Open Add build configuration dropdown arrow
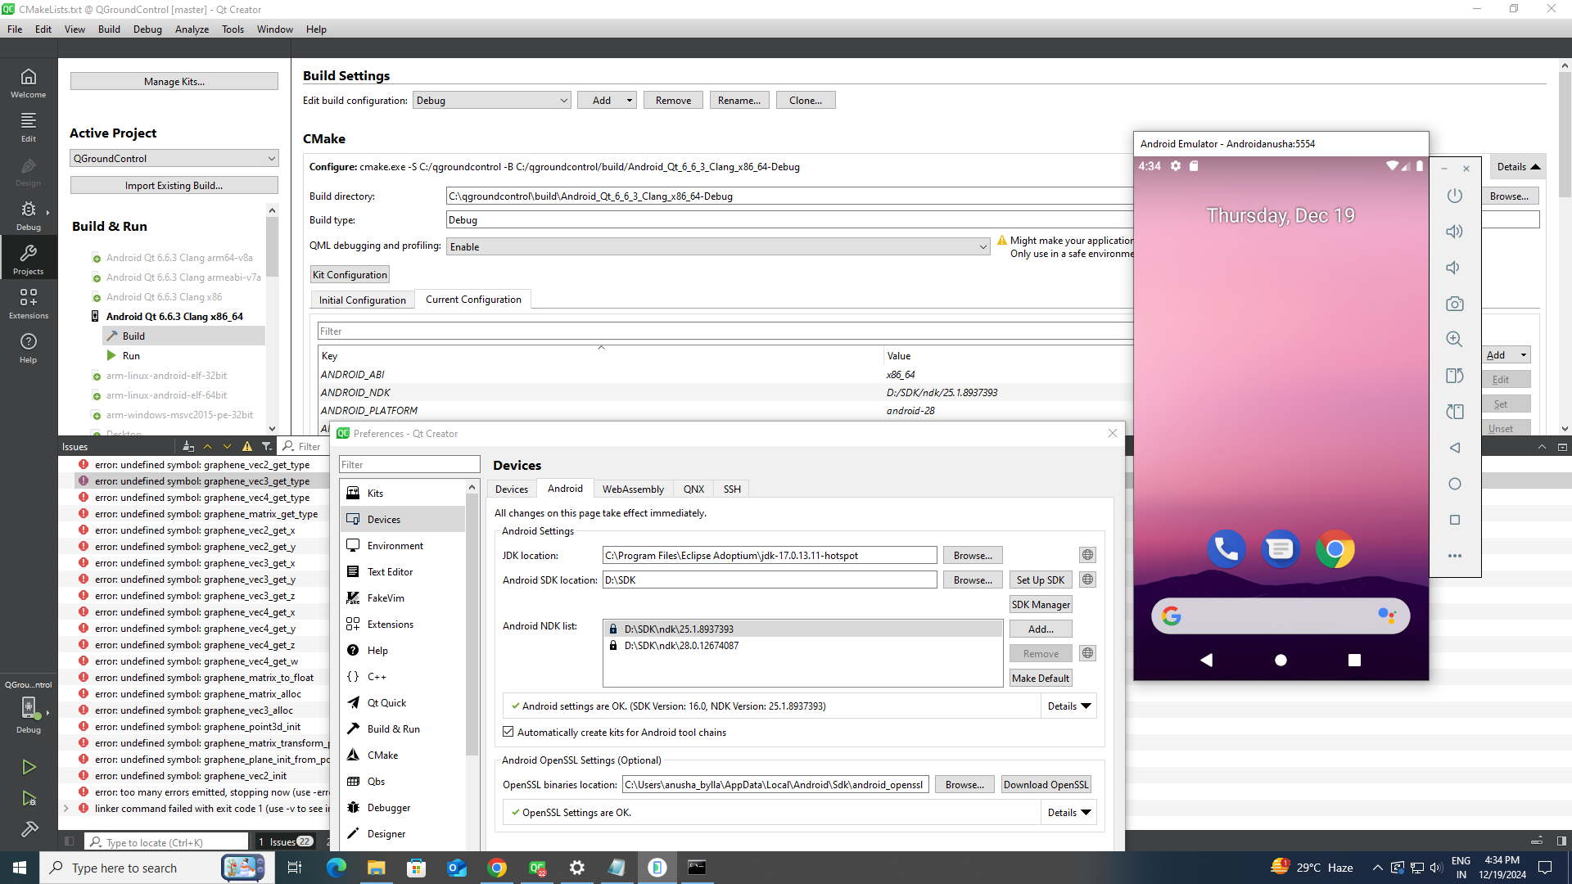Viewport: 1572px width, 884px height. click(629, 101)
